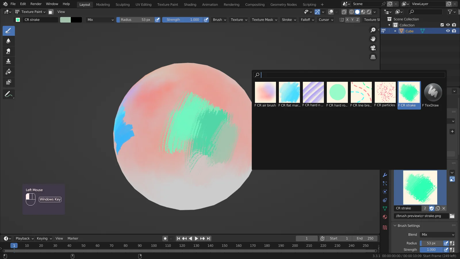Switch to the Shading workspace tab
The width and height of the screenshot is (460, 259).
tap(190, 4)
